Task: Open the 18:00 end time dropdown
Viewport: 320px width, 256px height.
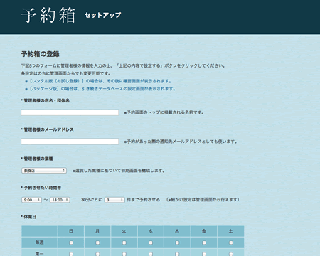Action: 60,200
